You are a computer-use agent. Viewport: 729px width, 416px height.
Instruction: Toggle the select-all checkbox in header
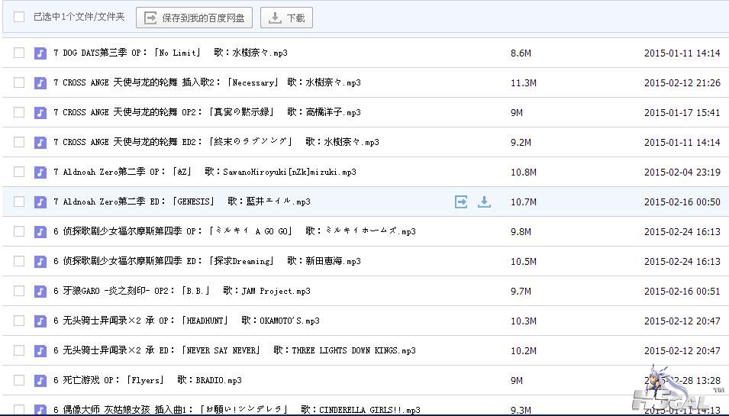pos(19,17)
